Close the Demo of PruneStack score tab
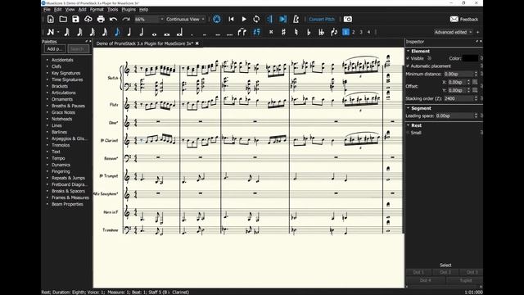This screenshot has width=524, height=295. click(x=197, y=43)
